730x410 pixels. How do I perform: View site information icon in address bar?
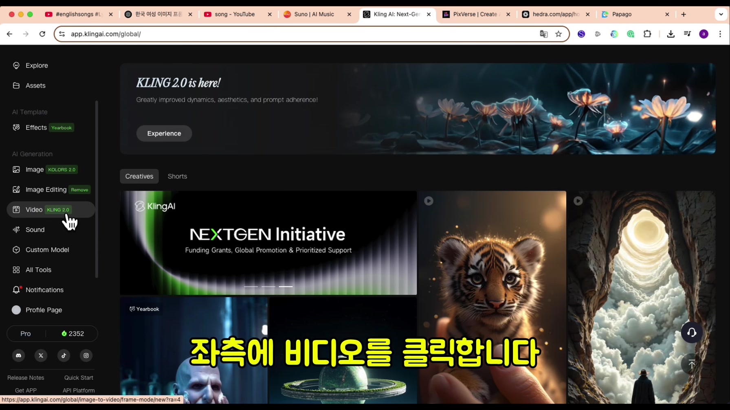click(62, 34)
